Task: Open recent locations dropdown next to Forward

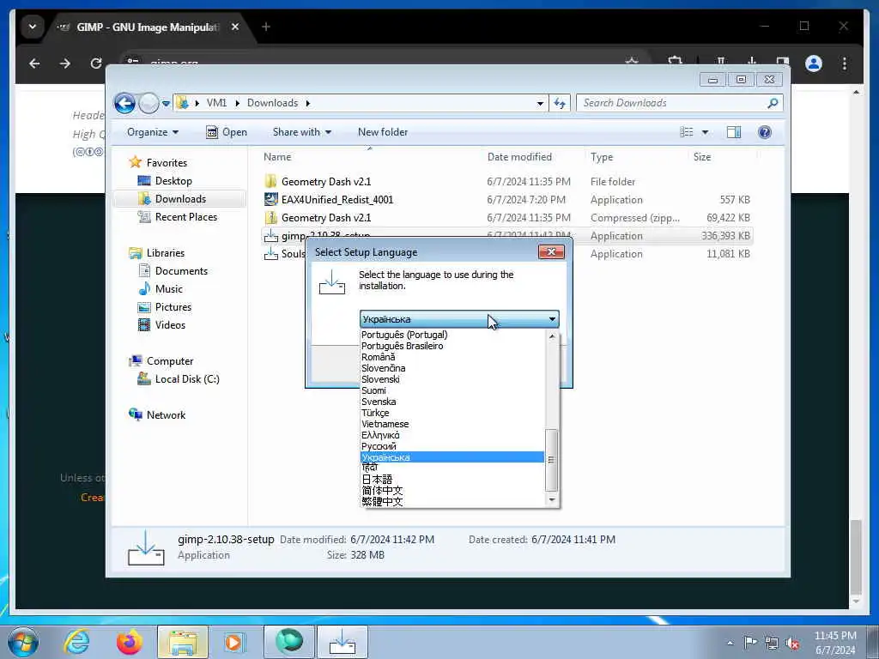Action: 166,104
